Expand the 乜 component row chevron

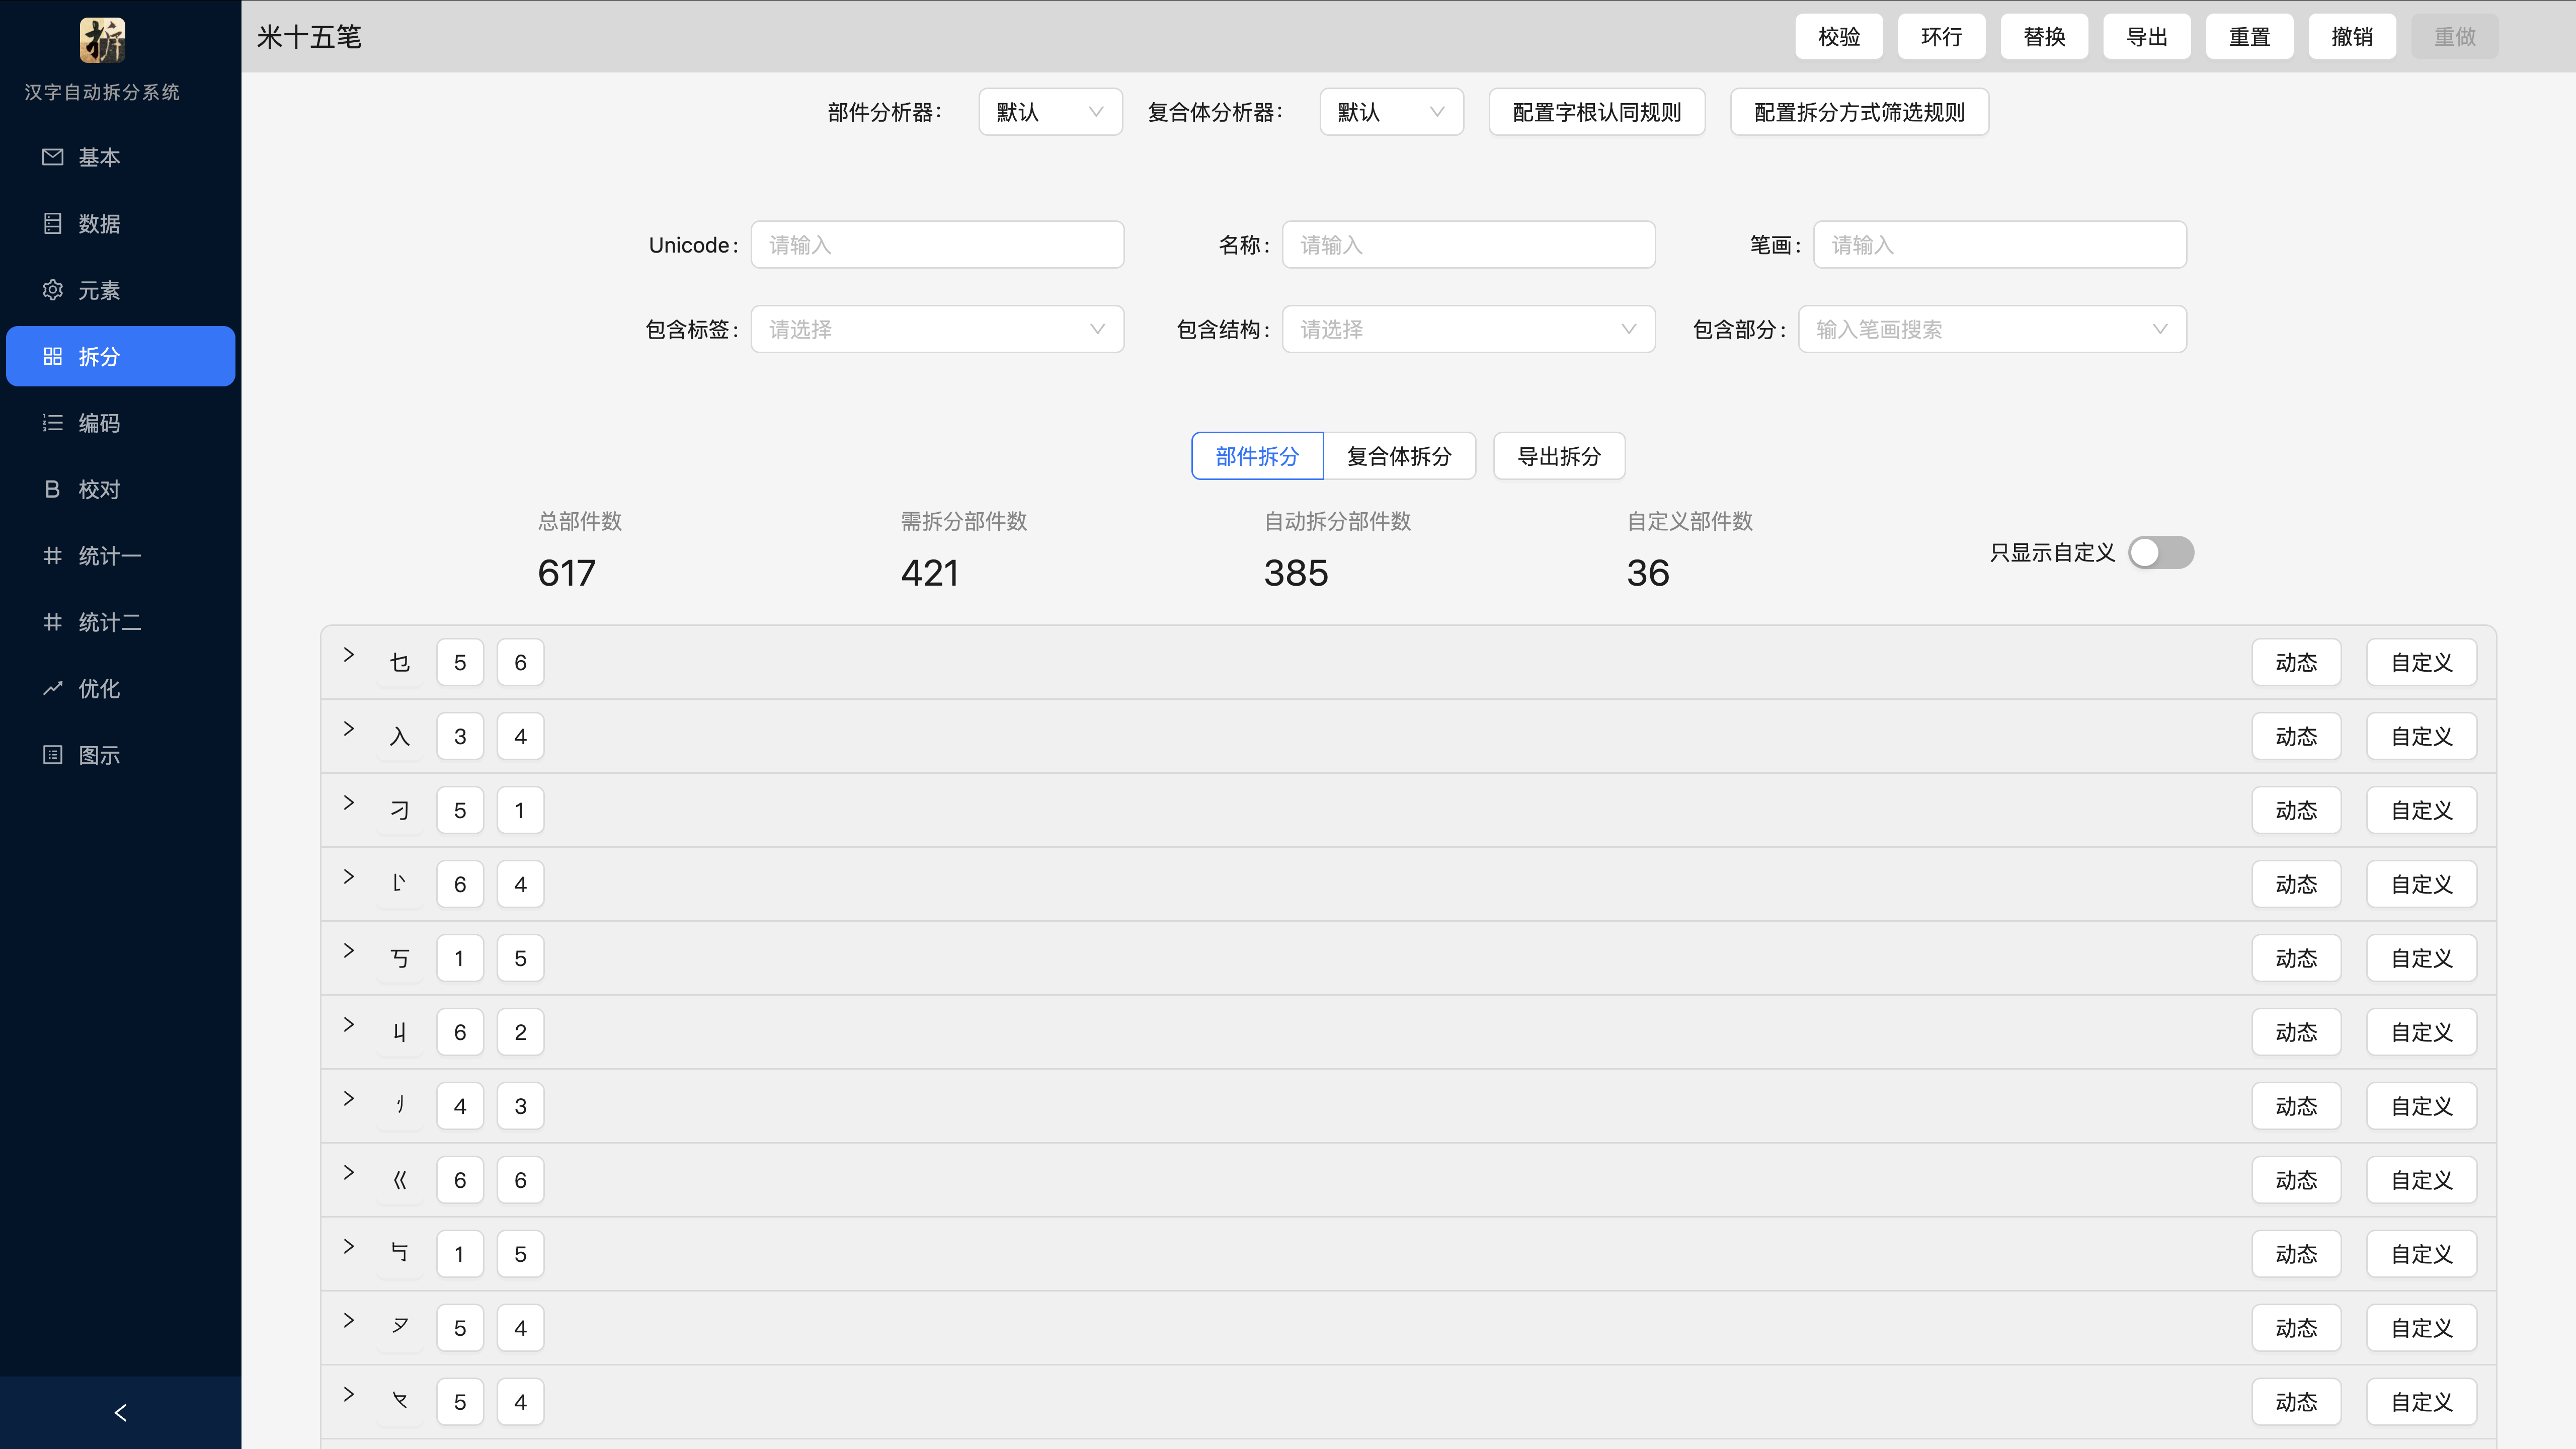[x=348, y=655]
